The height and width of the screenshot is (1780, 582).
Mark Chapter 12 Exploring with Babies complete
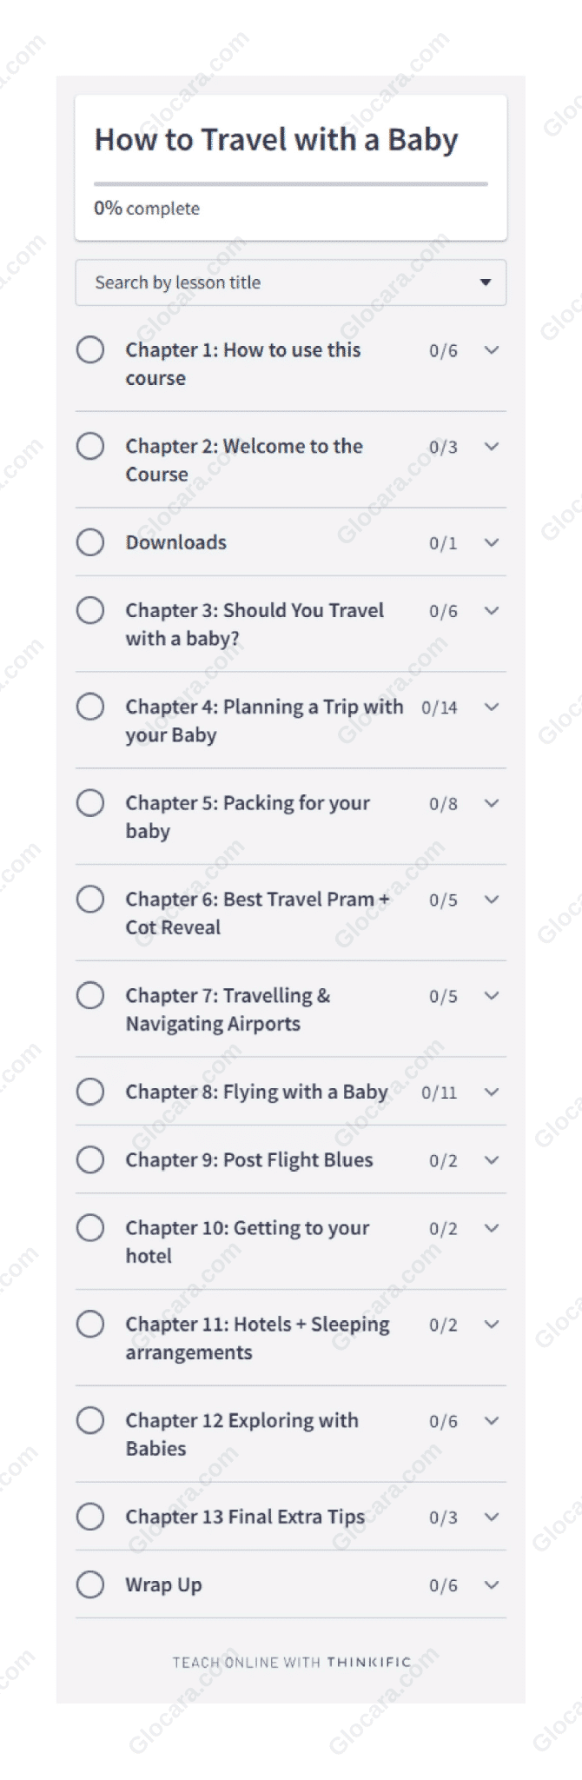pyautogui.click(x=90, y=1420)
